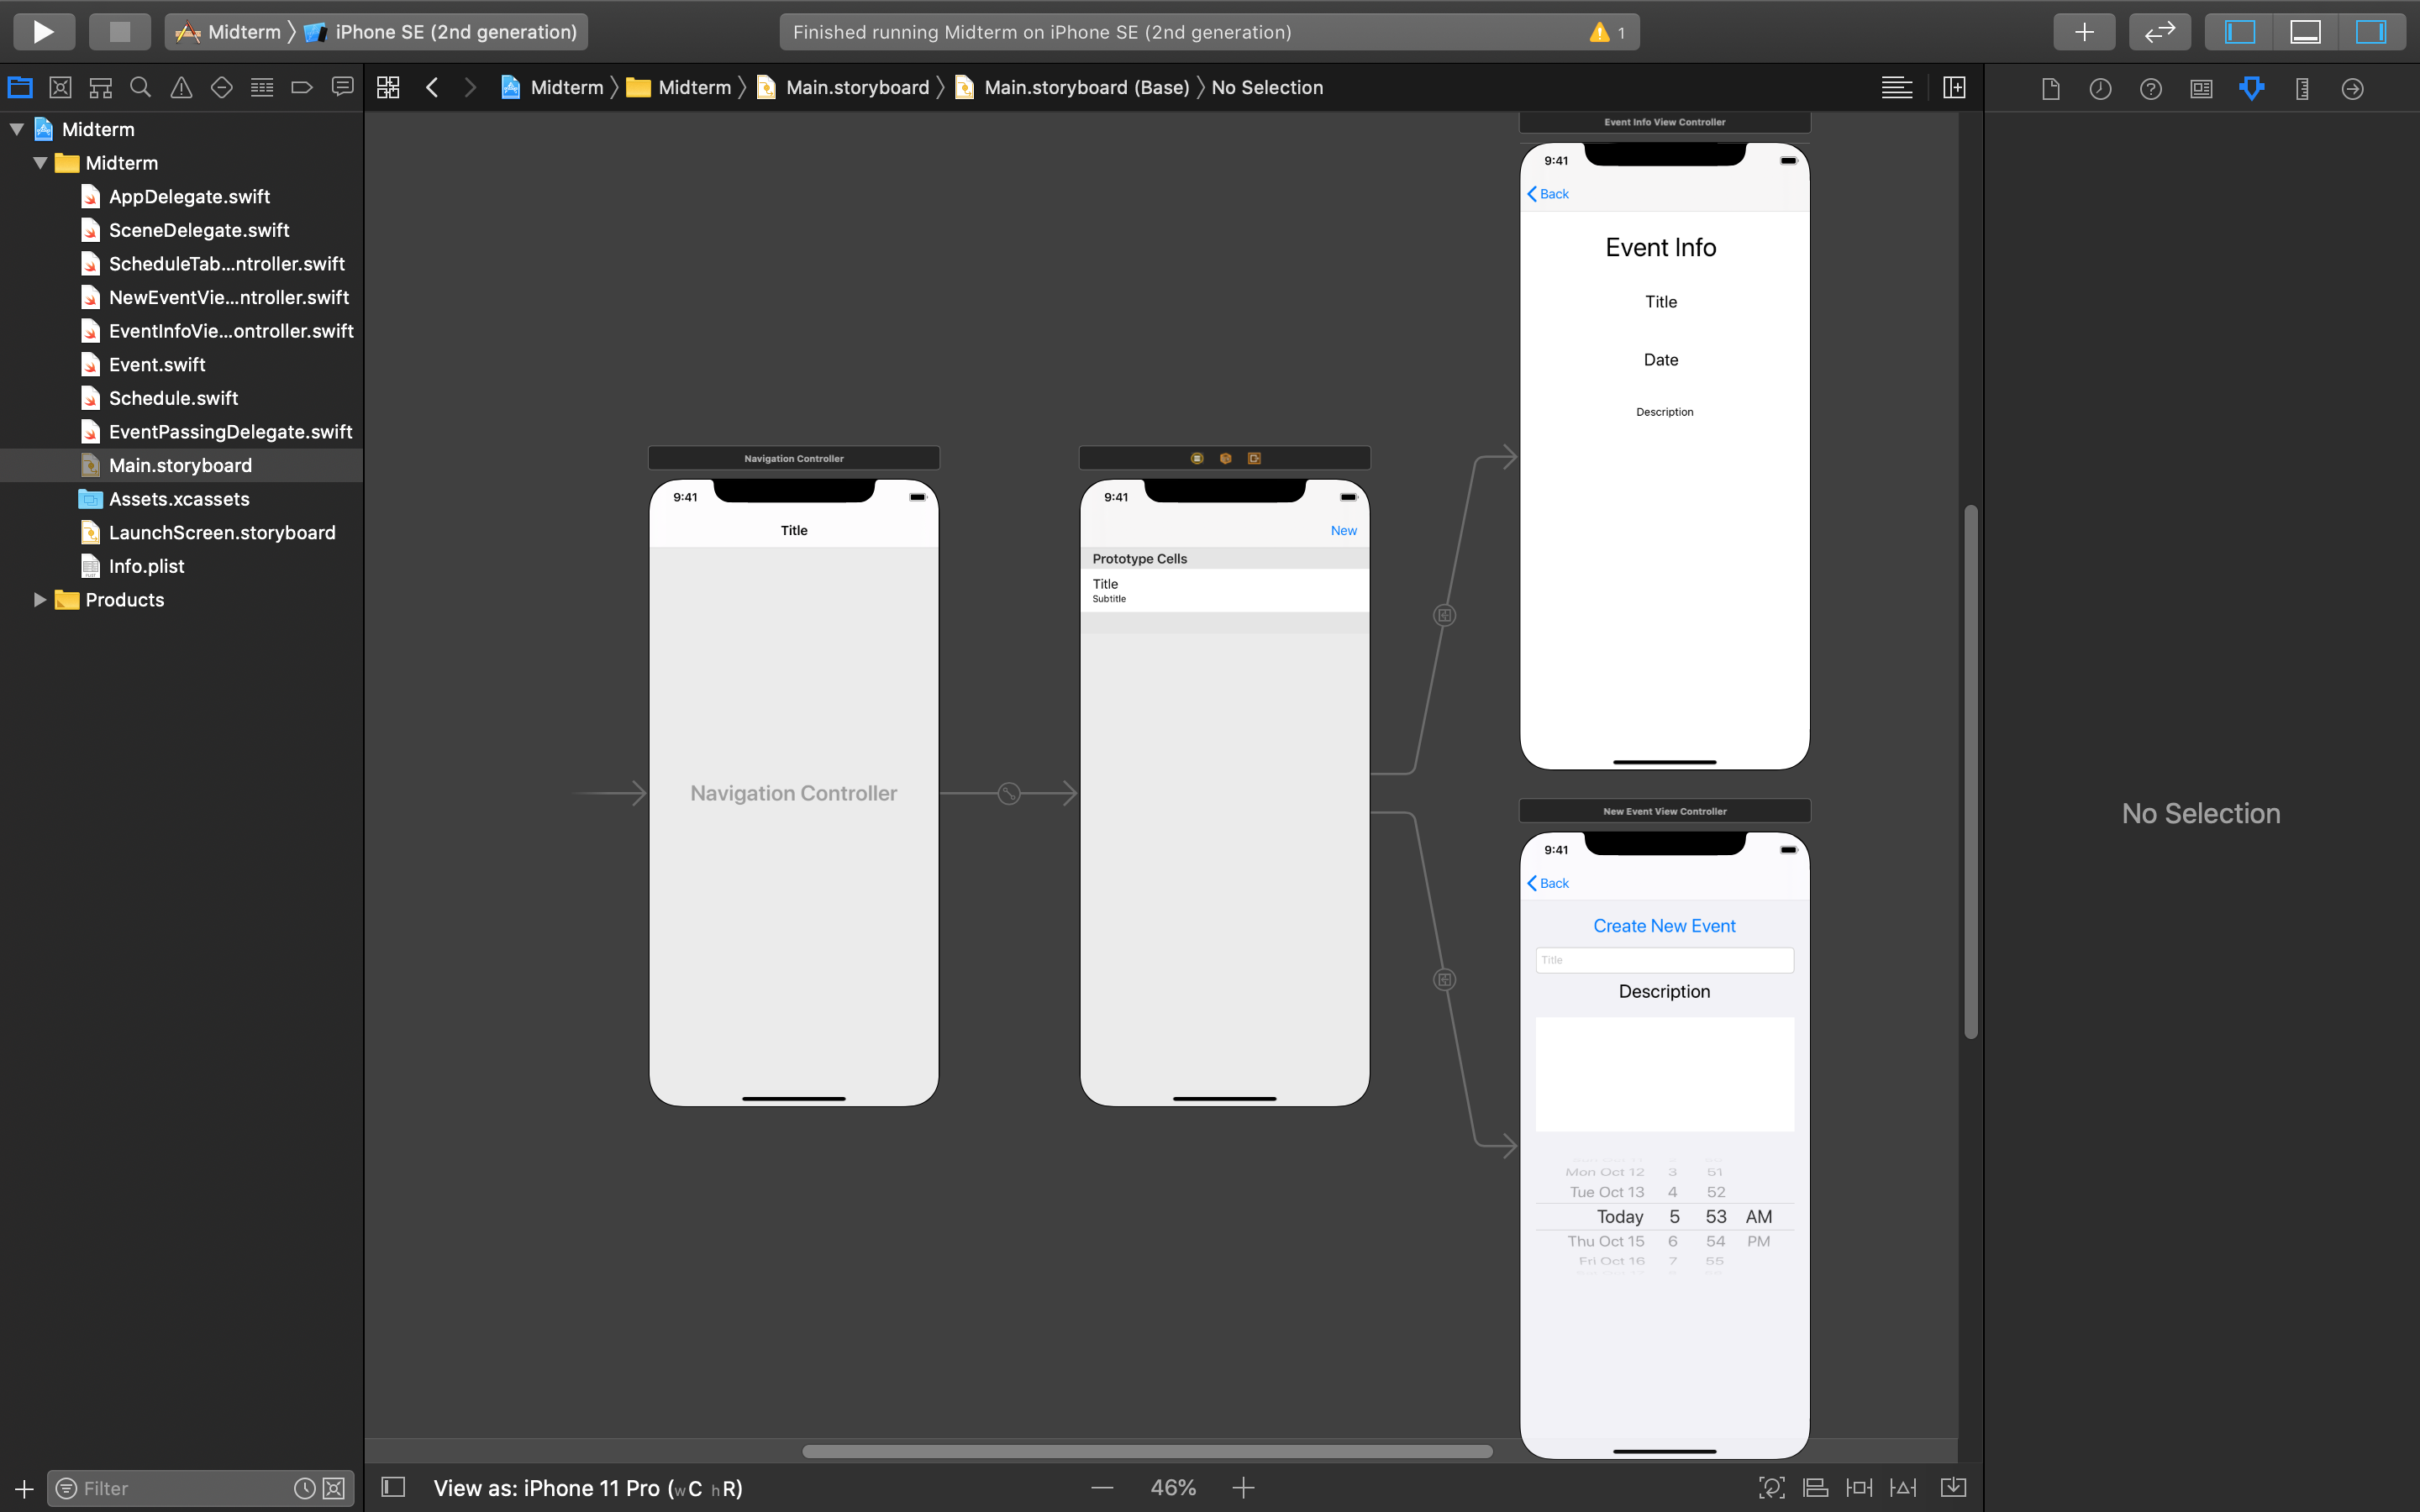Screen dimensions: 2420x1512
Task: Collapse the Midterm project root
Action: [x=17, y=129]
